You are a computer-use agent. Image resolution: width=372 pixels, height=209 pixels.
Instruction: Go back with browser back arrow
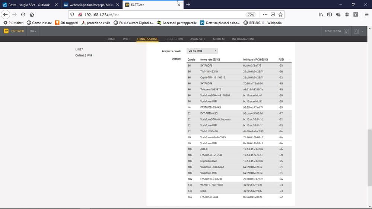[x=5, y=15]
